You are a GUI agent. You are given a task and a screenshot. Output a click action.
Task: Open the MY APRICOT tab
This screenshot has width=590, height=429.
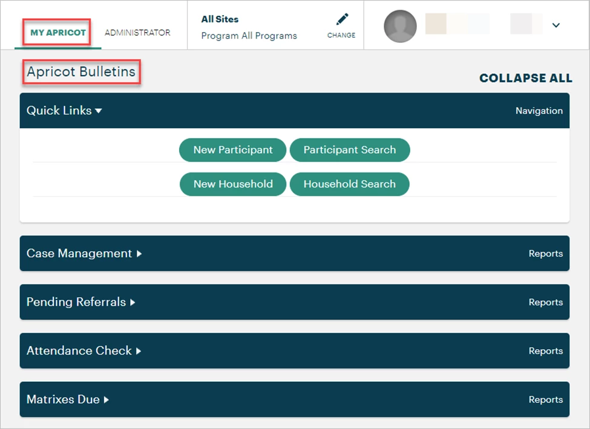[x=58, y=33]
